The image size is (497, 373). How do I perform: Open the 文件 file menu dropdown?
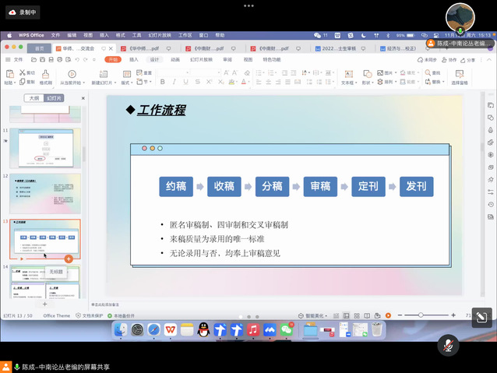[x=16, y=59]
